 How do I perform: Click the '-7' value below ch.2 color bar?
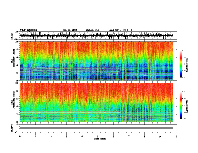pos(184,119)
